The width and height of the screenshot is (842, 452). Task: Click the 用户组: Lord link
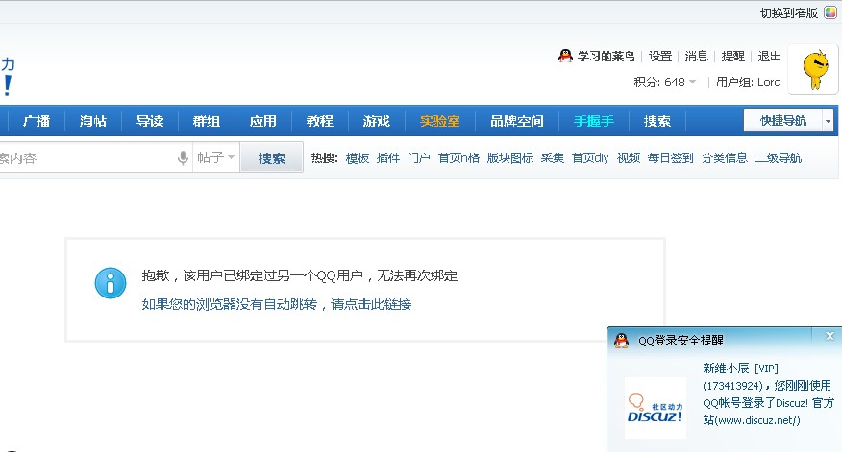point(748,82)
